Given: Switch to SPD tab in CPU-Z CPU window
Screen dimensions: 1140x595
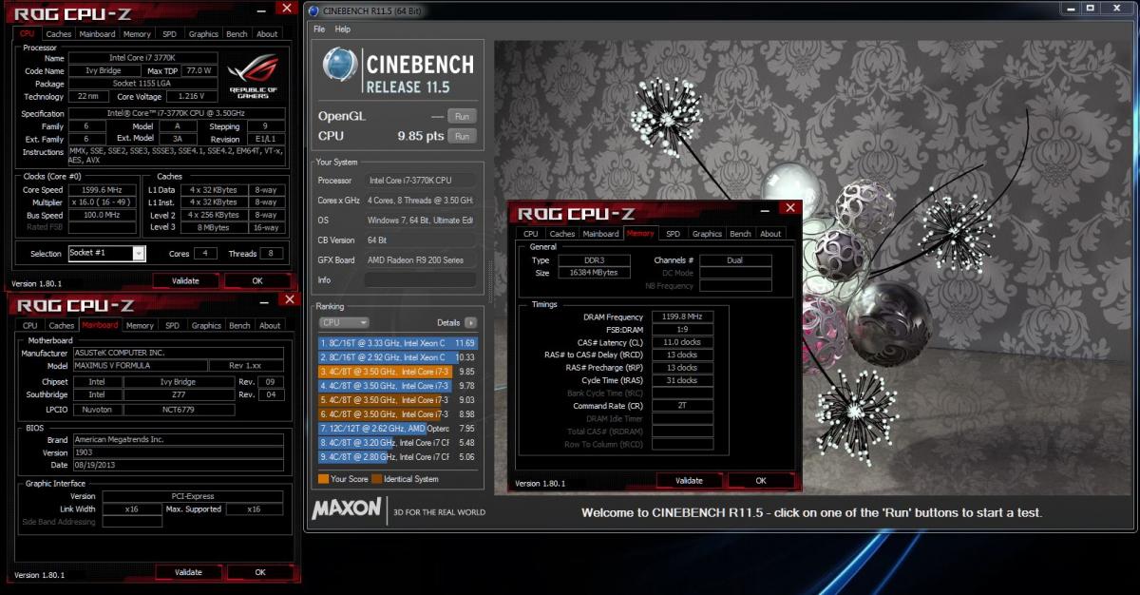Looking at the screenshot, I should point(169,34).
